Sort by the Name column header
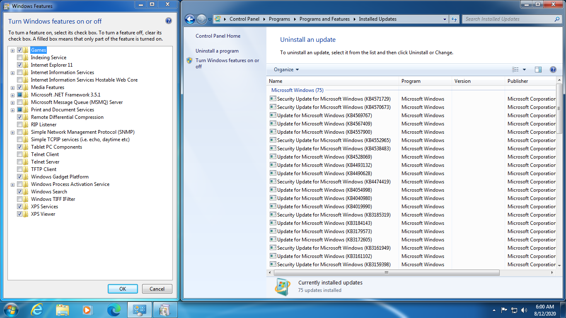Screen dimensions: 566x318 point(333,81)
